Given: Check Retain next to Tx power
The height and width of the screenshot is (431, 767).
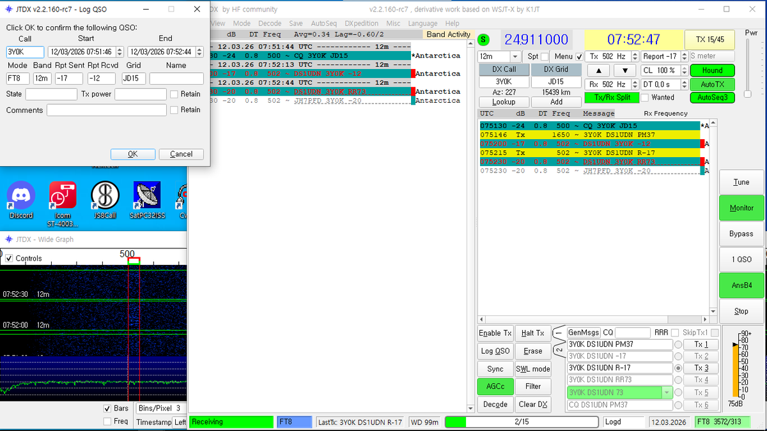Looking at the screenshot, I should [x=174, y=95].
